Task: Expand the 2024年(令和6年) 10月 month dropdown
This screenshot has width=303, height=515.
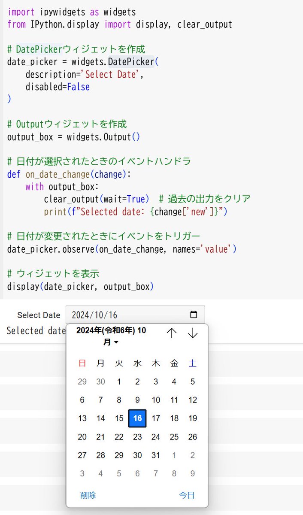Action: point(111,336)
